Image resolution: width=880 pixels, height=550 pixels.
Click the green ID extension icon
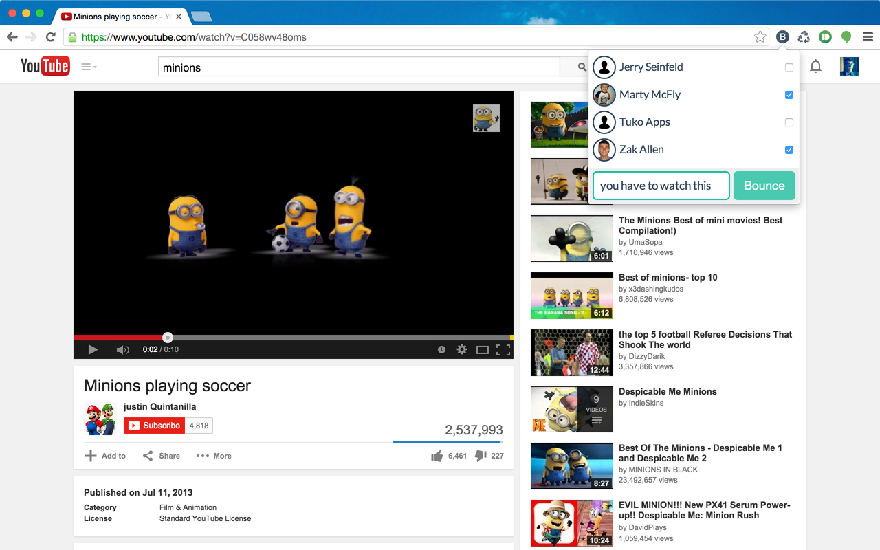pos(826,37)
